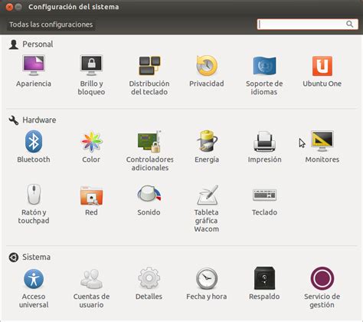Click the Configuración del sistema title text
This screenshot has height=322, width=363.
pyautogui.click(x=74, y=7)
